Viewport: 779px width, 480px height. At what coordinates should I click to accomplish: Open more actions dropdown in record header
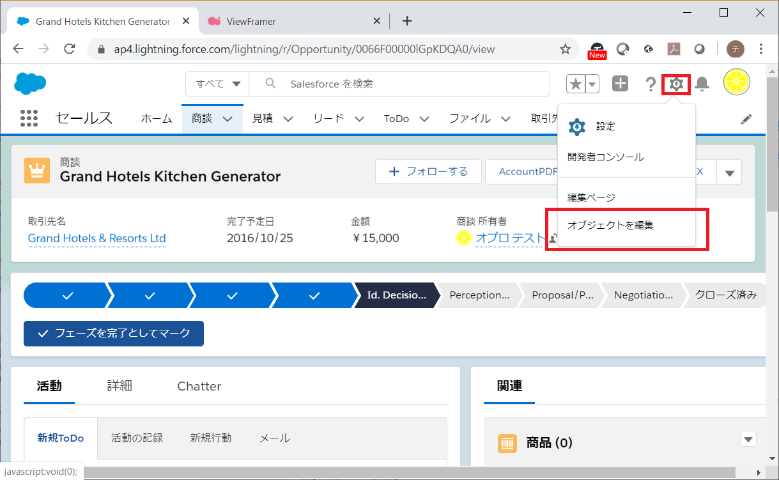click(729, 172)
